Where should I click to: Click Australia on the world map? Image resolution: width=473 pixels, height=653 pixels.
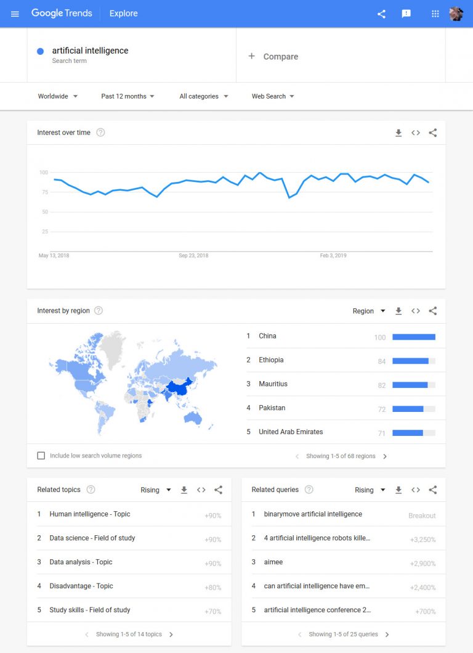[x=193, y=417]
